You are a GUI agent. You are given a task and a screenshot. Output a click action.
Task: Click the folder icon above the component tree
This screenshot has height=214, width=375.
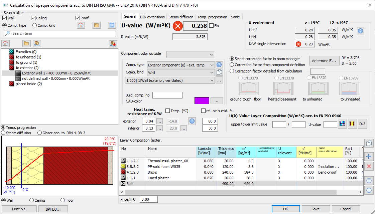pyautogui.click(x=26, y=43)
